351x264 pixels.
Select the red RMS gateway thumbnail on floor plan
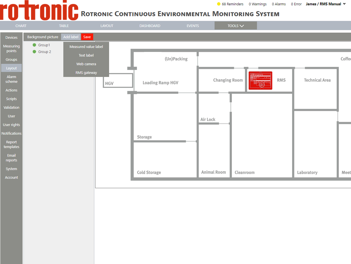coord(260,81)
